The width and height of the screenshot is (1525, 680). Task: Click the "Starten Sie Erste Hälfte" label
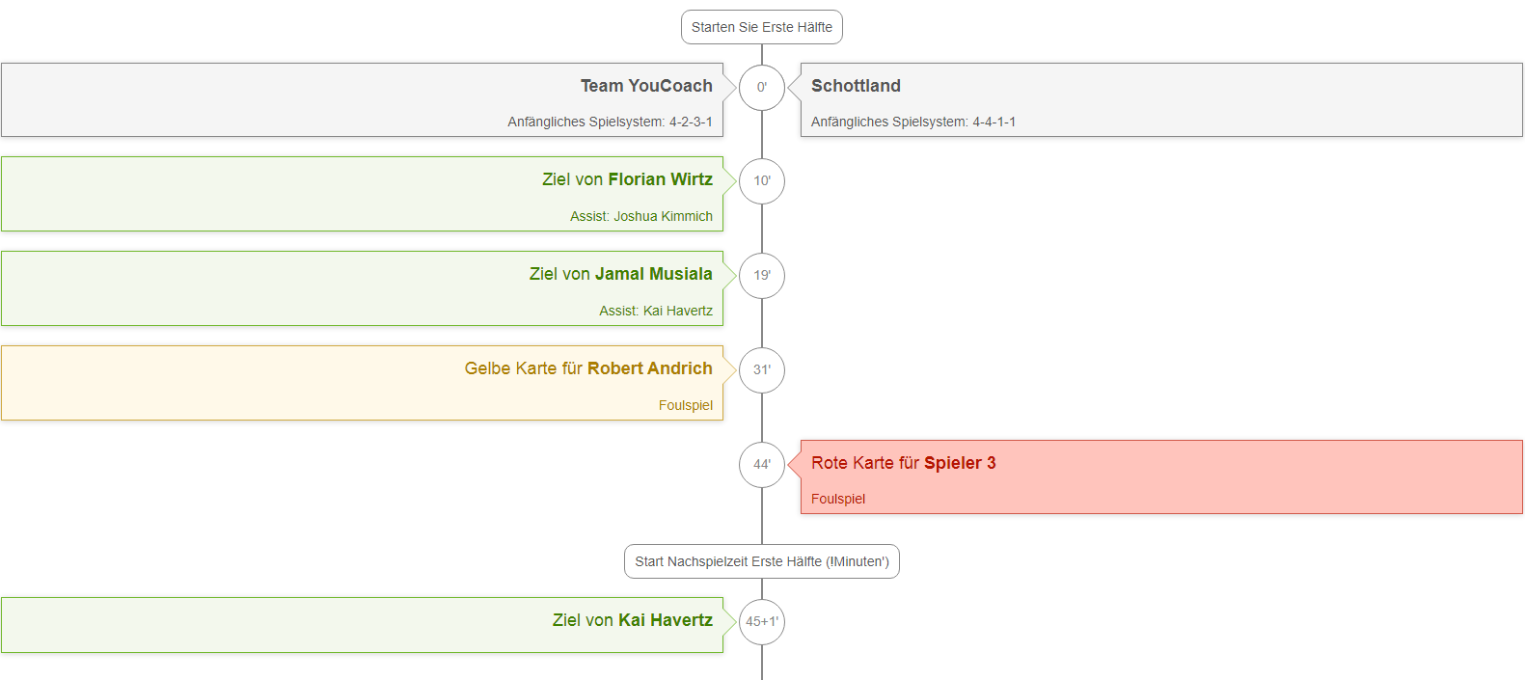coord(762,27)
